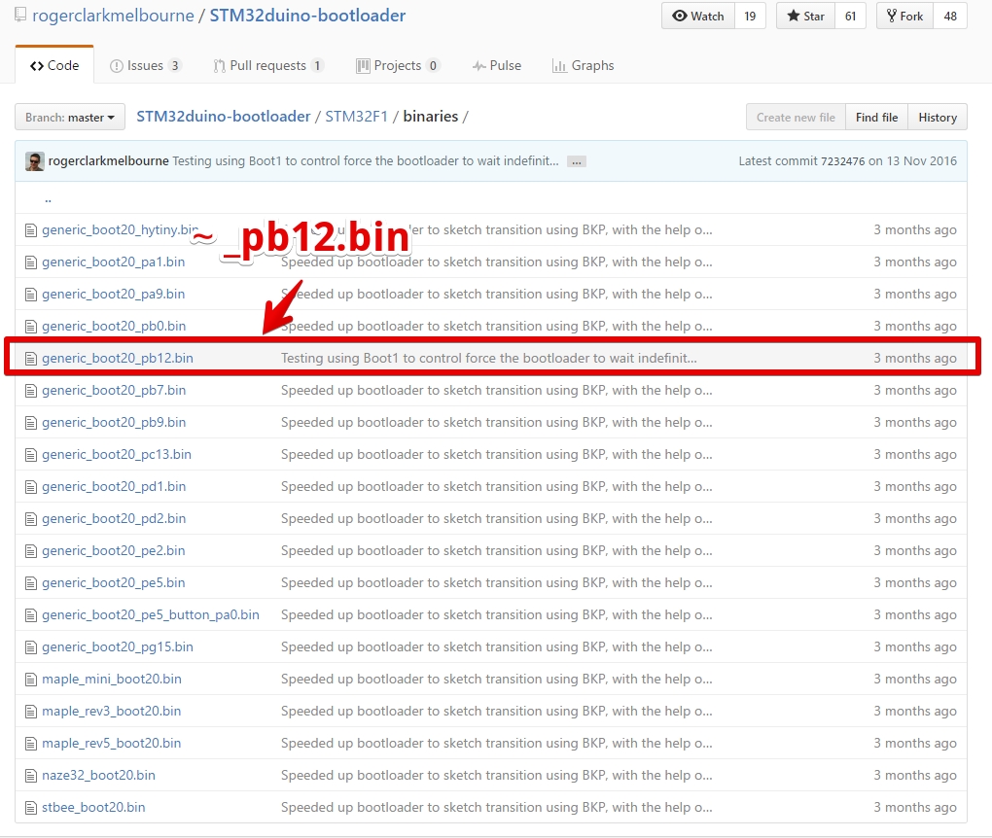Viewport: 992px width, 838px height.
Task: Click the file icon of generic_boot20_hytiny.bin
Action: (x=31, y=230)
